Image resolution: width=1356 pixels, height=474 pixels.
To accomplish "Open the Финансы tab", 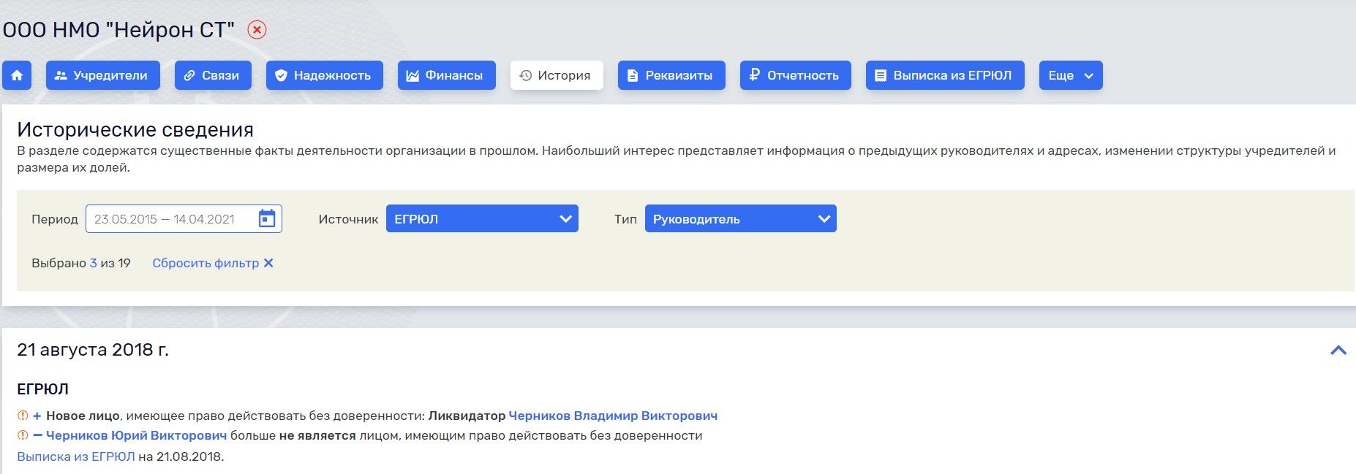I will click(446, 75).
